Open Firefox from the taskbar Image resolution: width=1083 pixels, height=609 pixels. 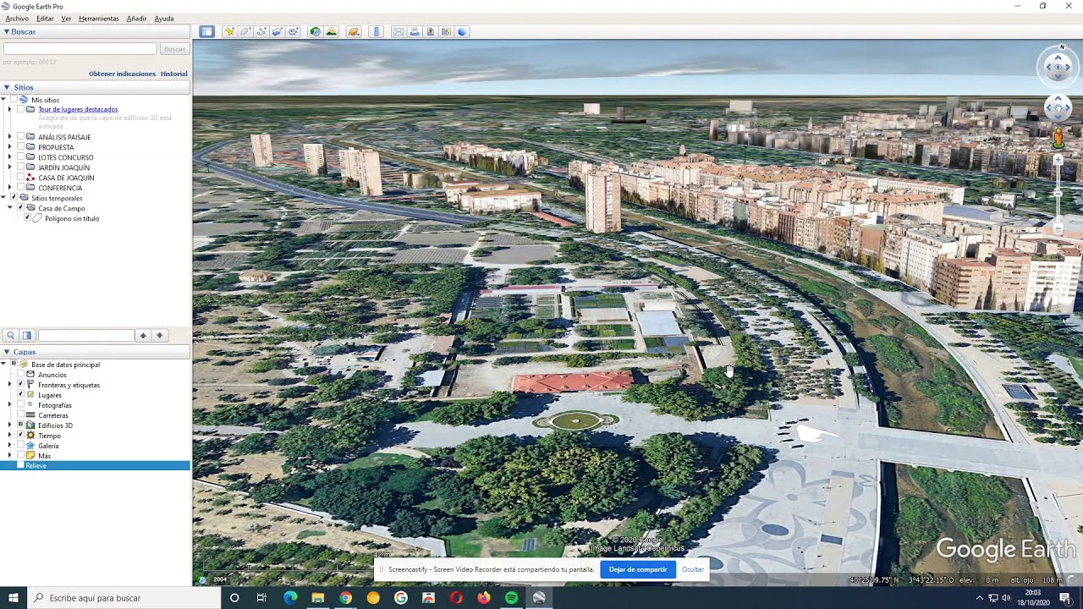[483, 598]
